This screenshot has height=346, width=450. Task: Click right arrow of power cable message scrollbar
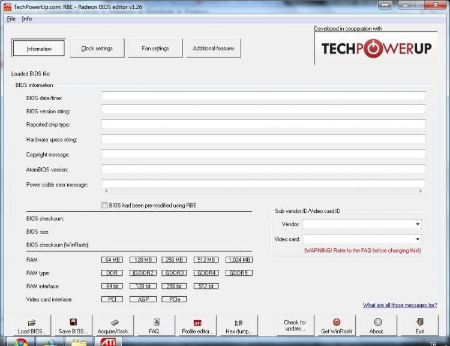421,191
